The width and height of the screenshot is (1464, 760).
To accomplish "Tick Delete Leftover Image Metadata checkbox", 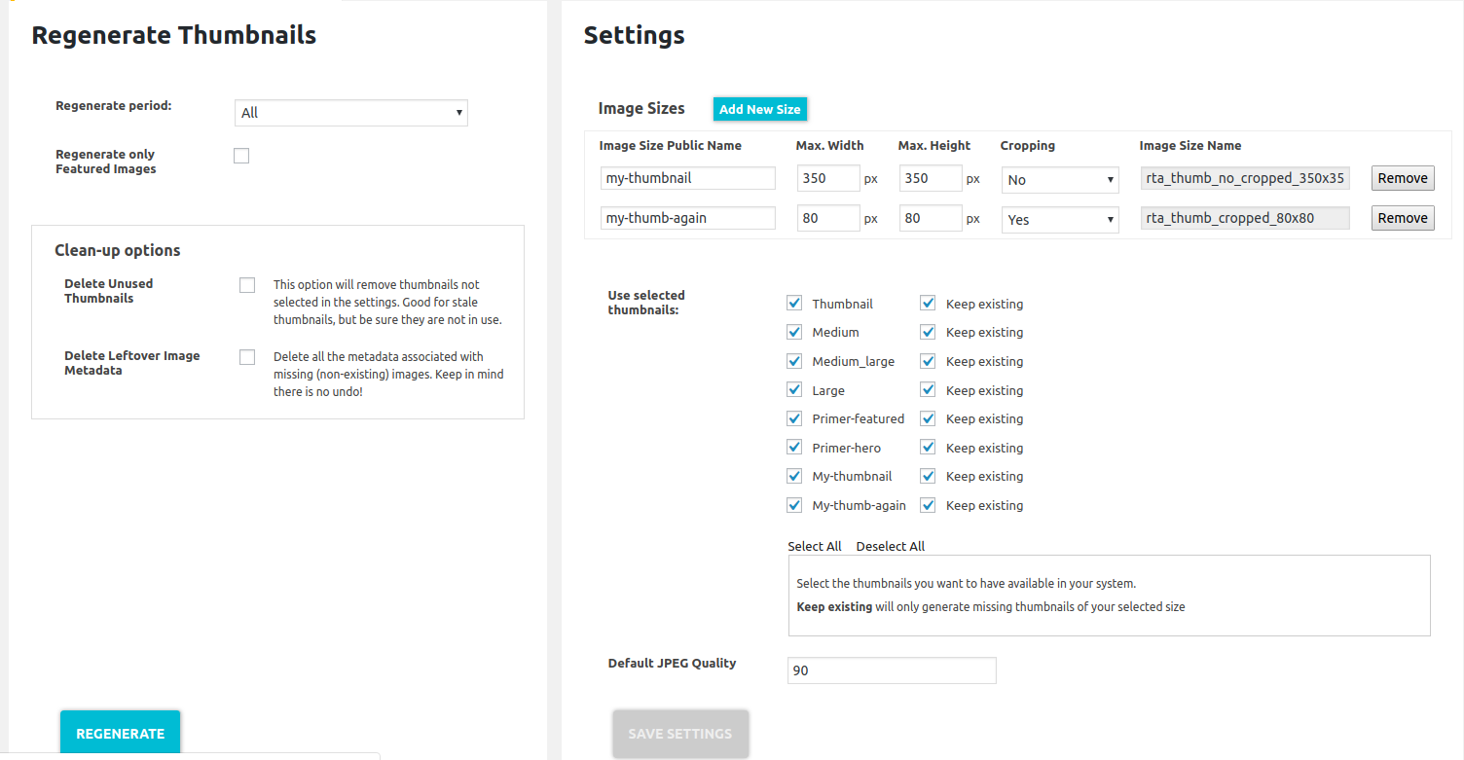I will coord(247,357).
